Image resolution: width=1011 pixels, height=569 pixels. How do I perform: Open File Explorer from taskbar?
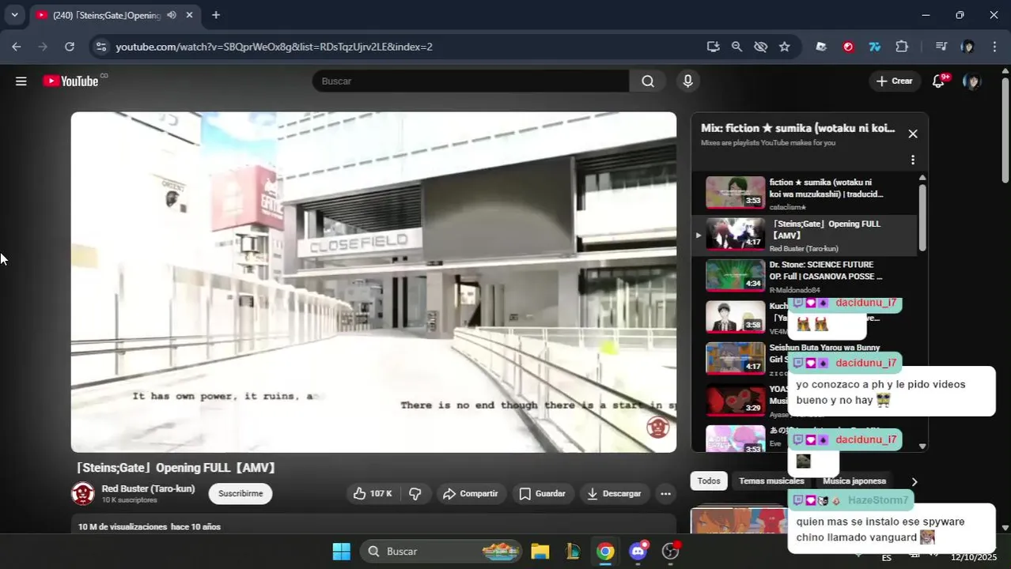tap(540, 551)
